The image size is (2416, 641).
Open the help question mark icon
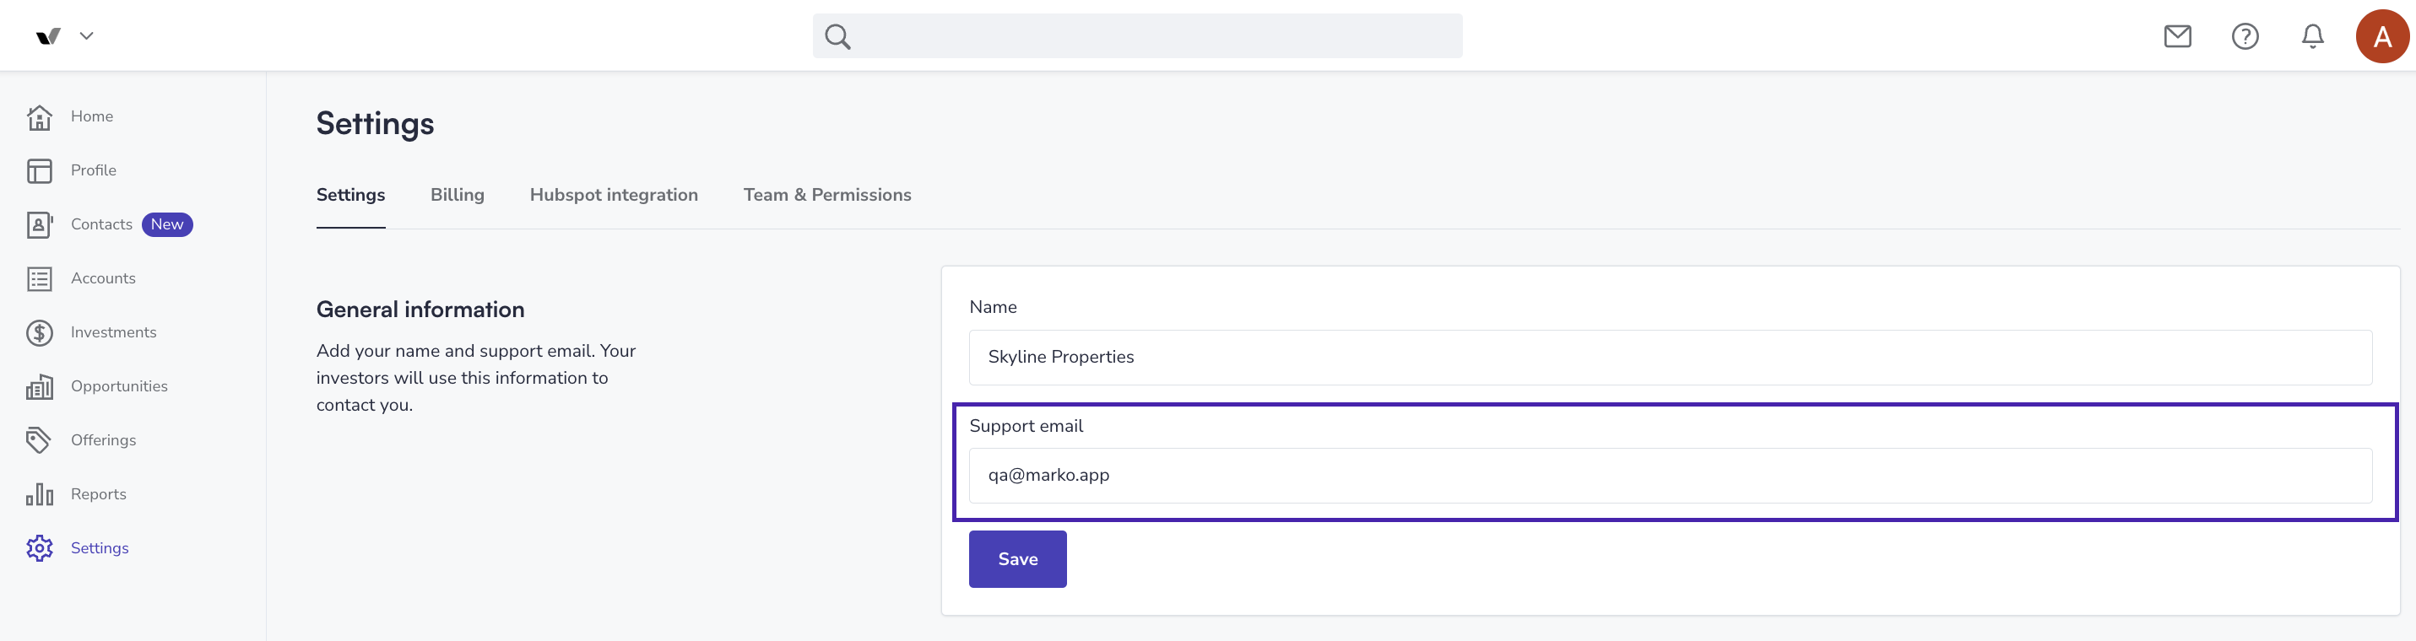(2245, 36)
